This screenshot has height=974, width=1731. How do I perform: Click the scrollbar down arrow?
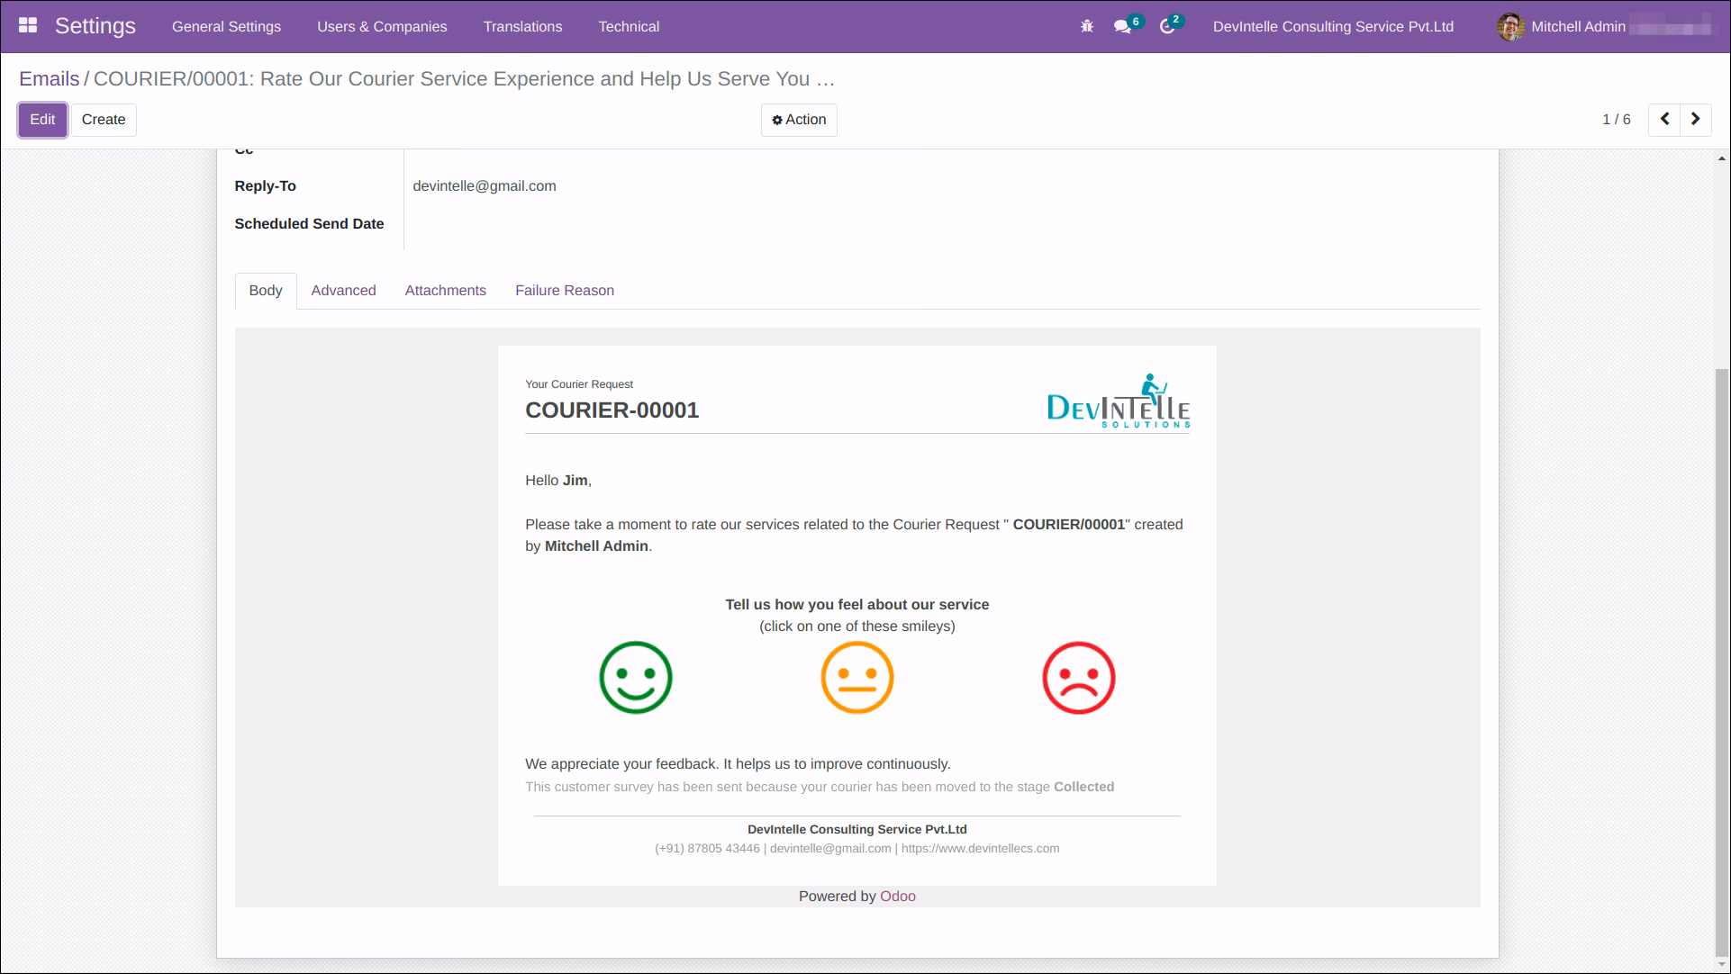(1722, 965)
